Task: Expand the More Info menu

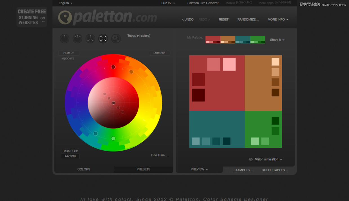Action: pos(278,19)
